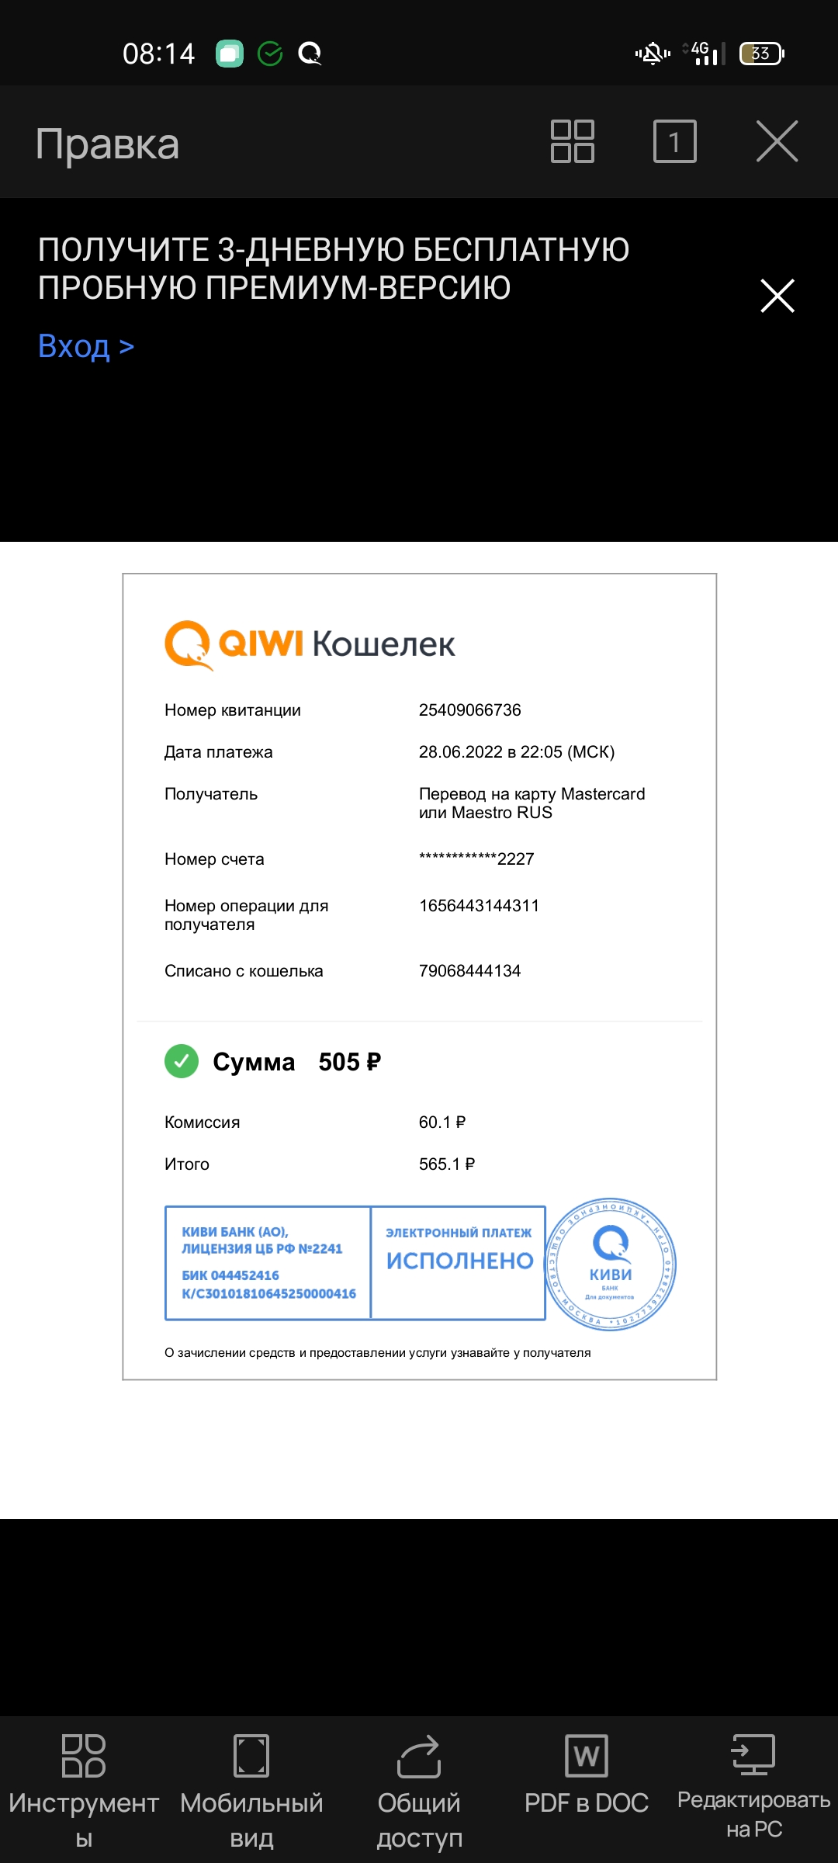Tap the Номер операции для получателя label
This screenshot has width=838, height=1863.
pos(247,915)
